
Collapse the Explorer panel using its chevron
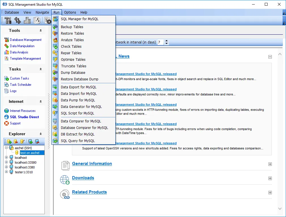click(41, 134)
